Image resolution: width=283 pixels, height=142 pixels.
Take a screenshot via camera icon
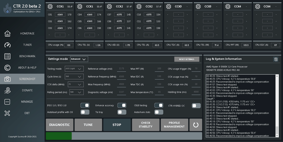pos(7,79)
